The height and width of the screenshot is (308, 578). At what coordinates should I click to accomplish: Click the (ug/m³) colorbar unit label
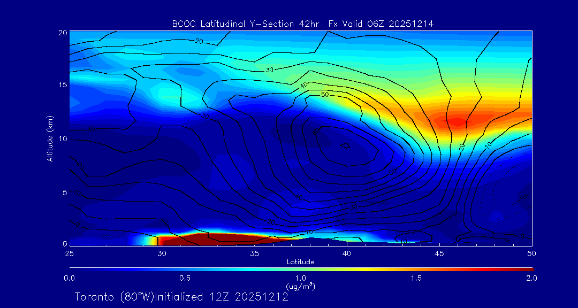coord(300,286)
